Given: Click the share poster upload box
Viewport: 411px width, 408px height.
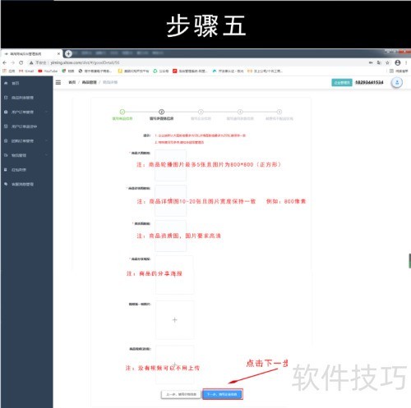Looking at the screenshot, I should 174,275.
